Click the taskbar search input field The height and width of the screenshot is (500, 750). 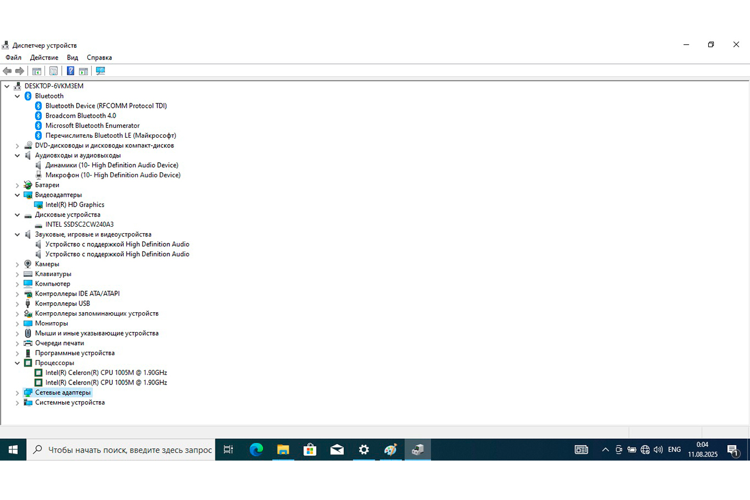121,449
